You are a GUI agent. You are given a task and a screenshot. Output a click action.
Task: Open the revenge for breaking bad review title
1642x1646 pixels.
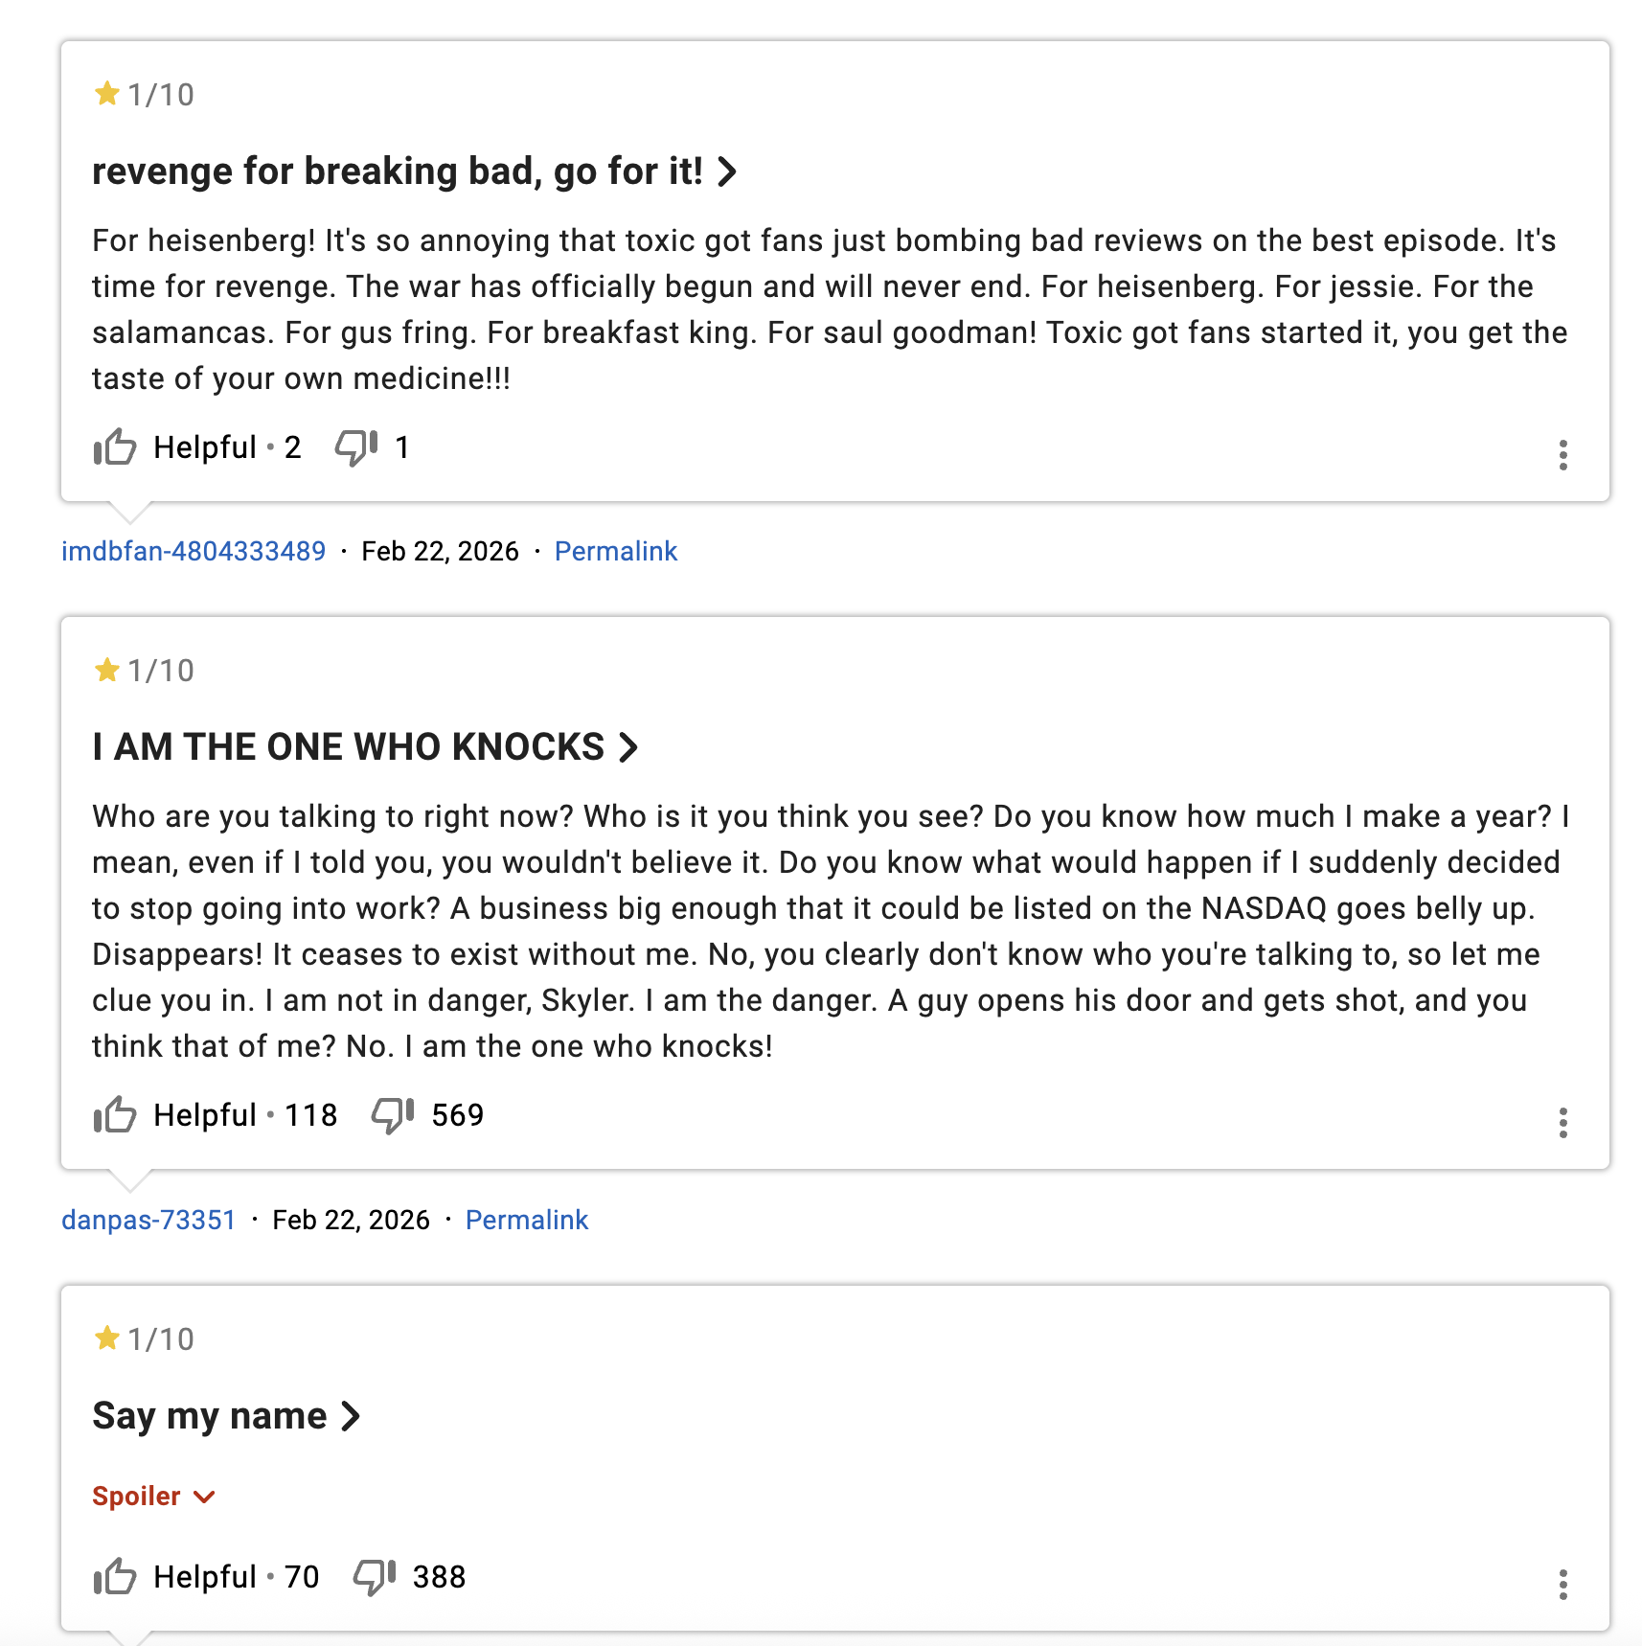pos(414,171)
